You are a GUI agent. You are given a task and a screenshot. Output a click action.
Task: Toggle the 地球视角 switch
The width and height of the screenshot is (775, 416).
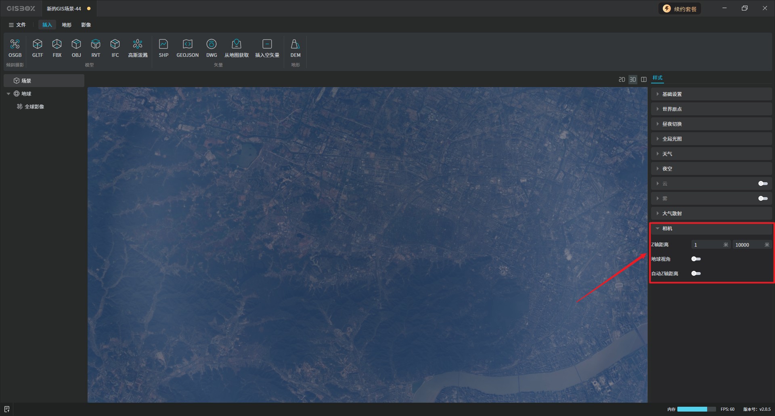(x=696, y=259)
